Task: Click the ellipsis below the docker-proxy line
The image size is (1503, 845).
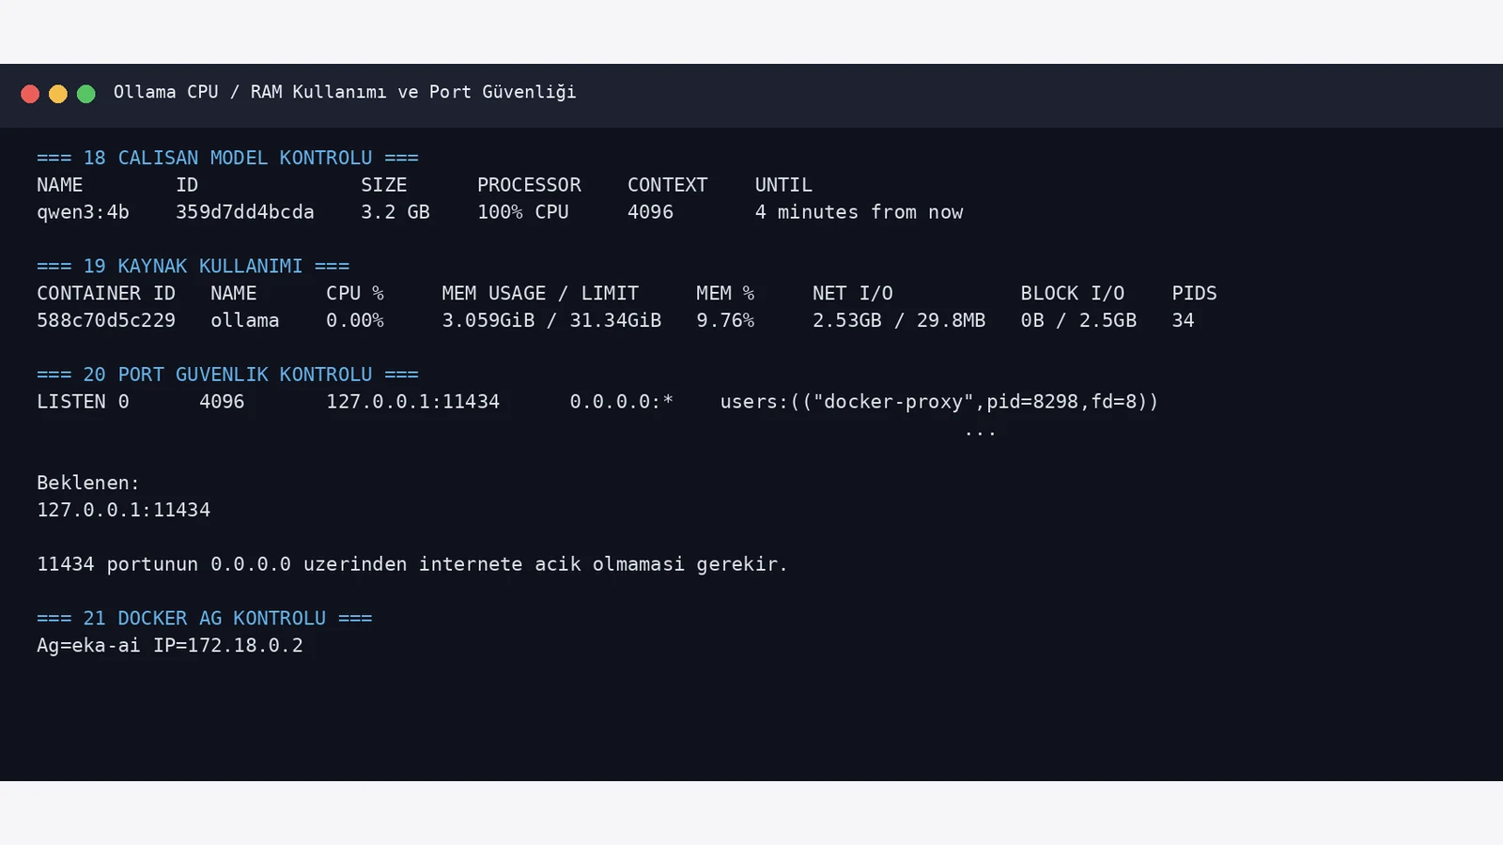Action: pos(980,433)
